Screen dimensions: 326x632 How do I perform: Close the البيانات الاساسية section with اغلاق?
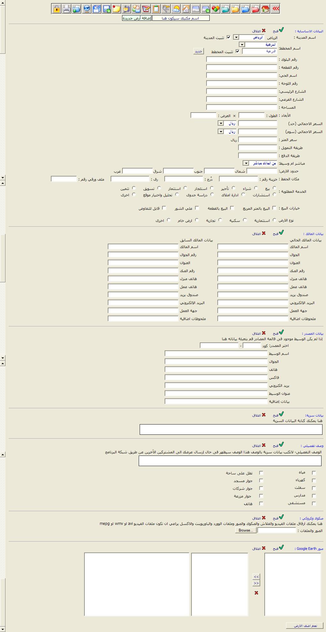click(x=259, y=31)
